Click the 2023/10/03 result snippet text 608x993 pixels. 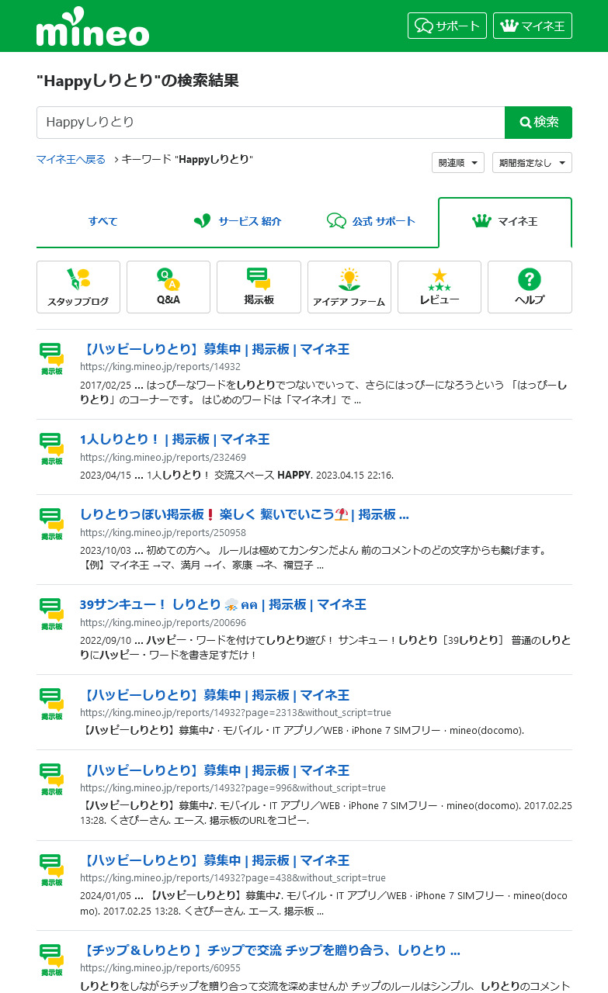[314, 558]
